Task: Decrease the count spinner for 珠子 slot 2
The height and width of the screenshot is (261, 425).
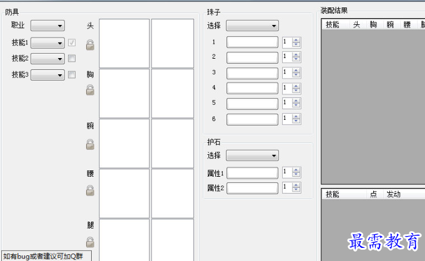Action: (x=296, y=59)
